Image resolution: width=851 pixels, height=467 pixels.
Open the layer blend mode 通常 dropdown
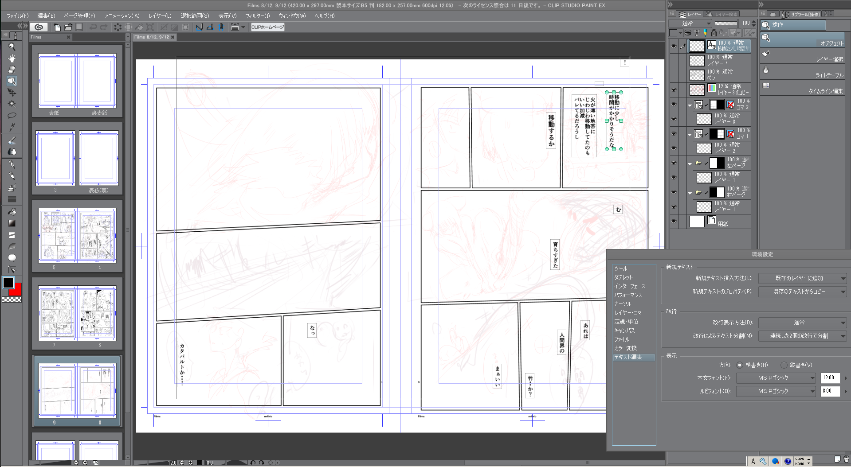pyautogui.click(x=690, y=23)
